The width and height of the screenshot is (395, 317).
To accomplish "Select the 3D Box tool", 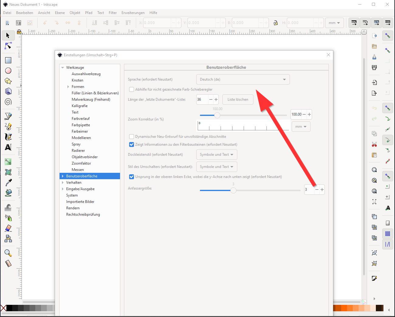I will [x=8, y=91].
